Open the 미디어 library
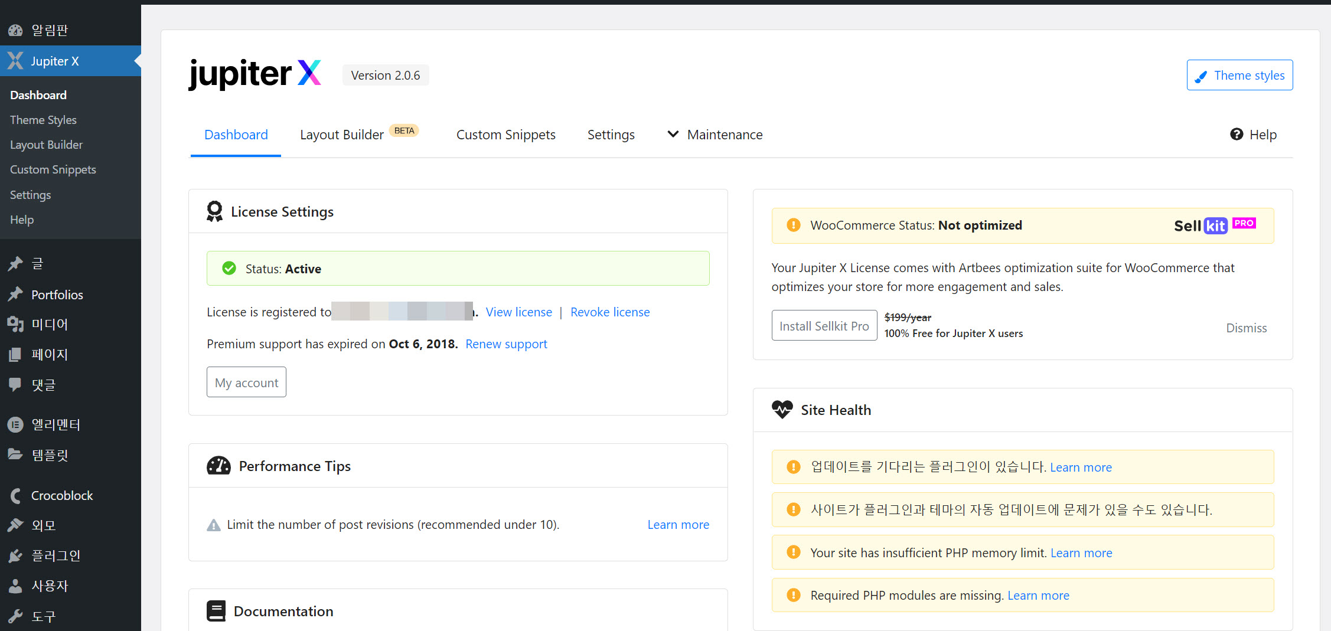The width and height of the screenshot is (1331, 631). click(x=50, y=324)
